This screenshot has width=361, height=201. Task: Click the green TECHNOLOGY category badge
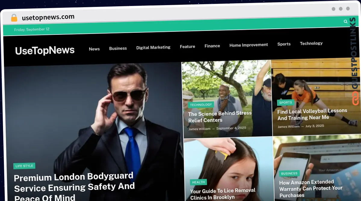tap(201, 105)
